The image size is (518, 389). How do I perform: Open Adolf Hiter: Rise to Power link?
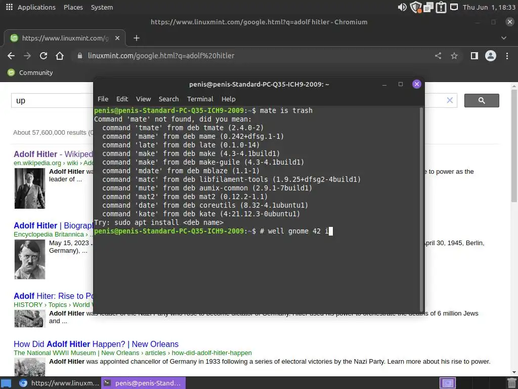point(53,296)
